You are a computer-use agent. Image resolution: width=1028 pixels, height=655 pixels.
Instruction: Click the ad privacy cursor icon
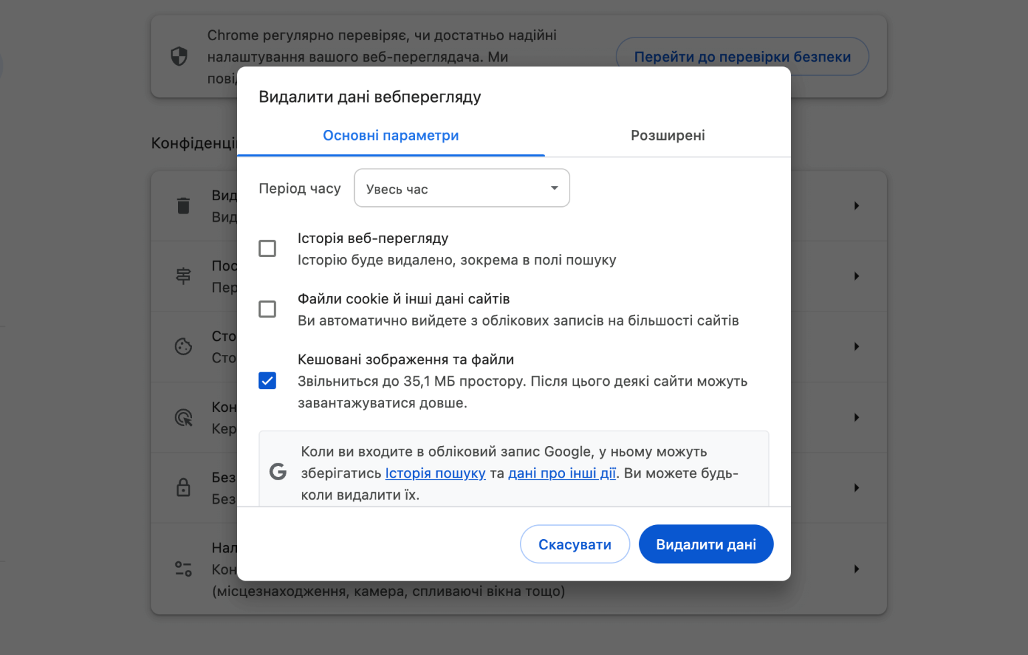[183, 417]
